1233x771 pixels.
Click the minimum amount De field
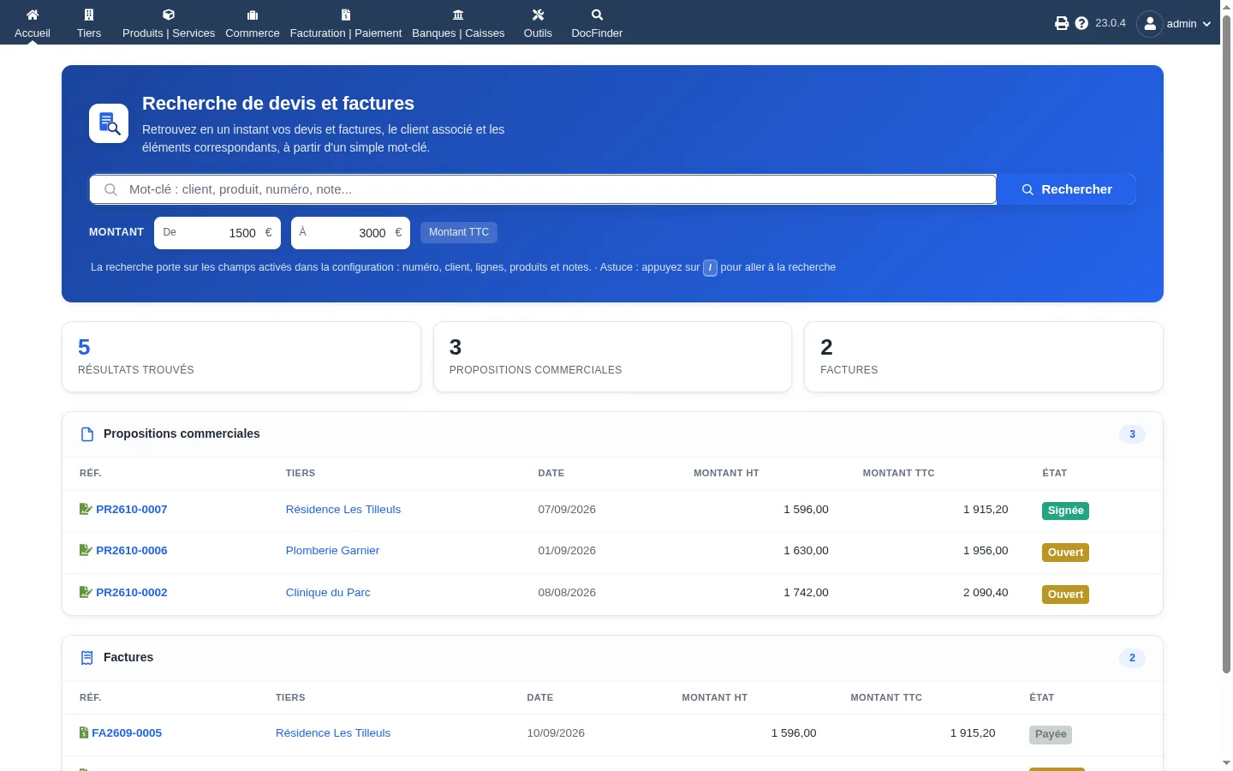pos(217,233)
